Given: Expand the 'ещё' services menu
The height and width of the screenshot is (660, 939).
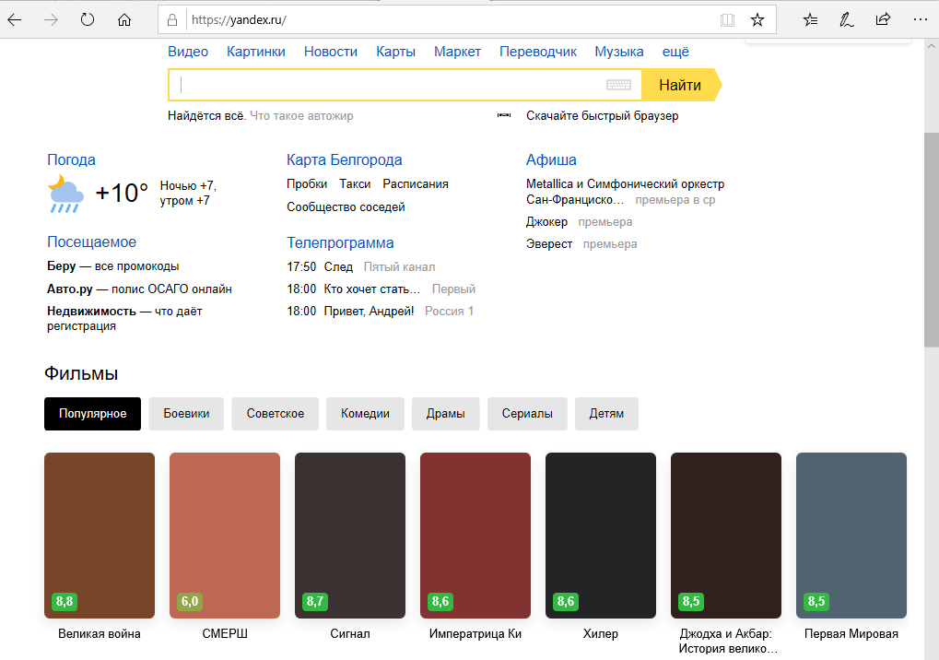Looking at the screenshot, I should pos(675,52).
